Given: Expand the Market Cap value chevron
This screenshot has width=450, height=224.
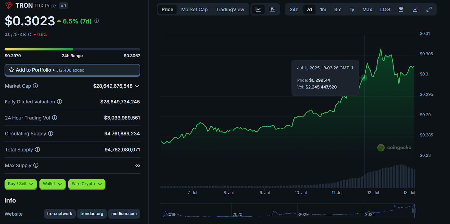Looking at the screenshot, I should pyautogui.click(x=137, y=86).
